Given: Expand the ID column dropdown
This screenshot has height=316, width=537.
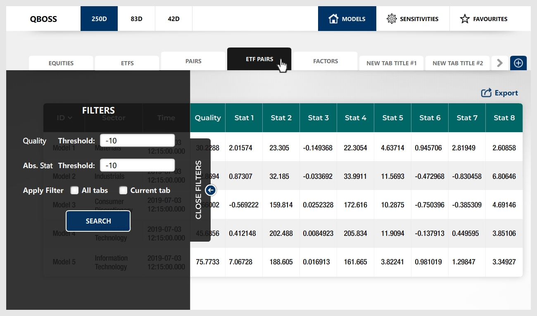Looking at the screenshot, I should 69,118.
